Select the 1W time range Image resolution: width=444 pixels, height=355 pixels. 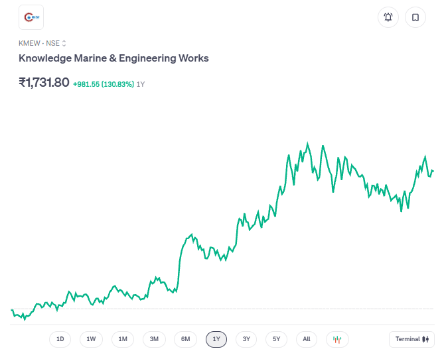click(x=91, y=339)
